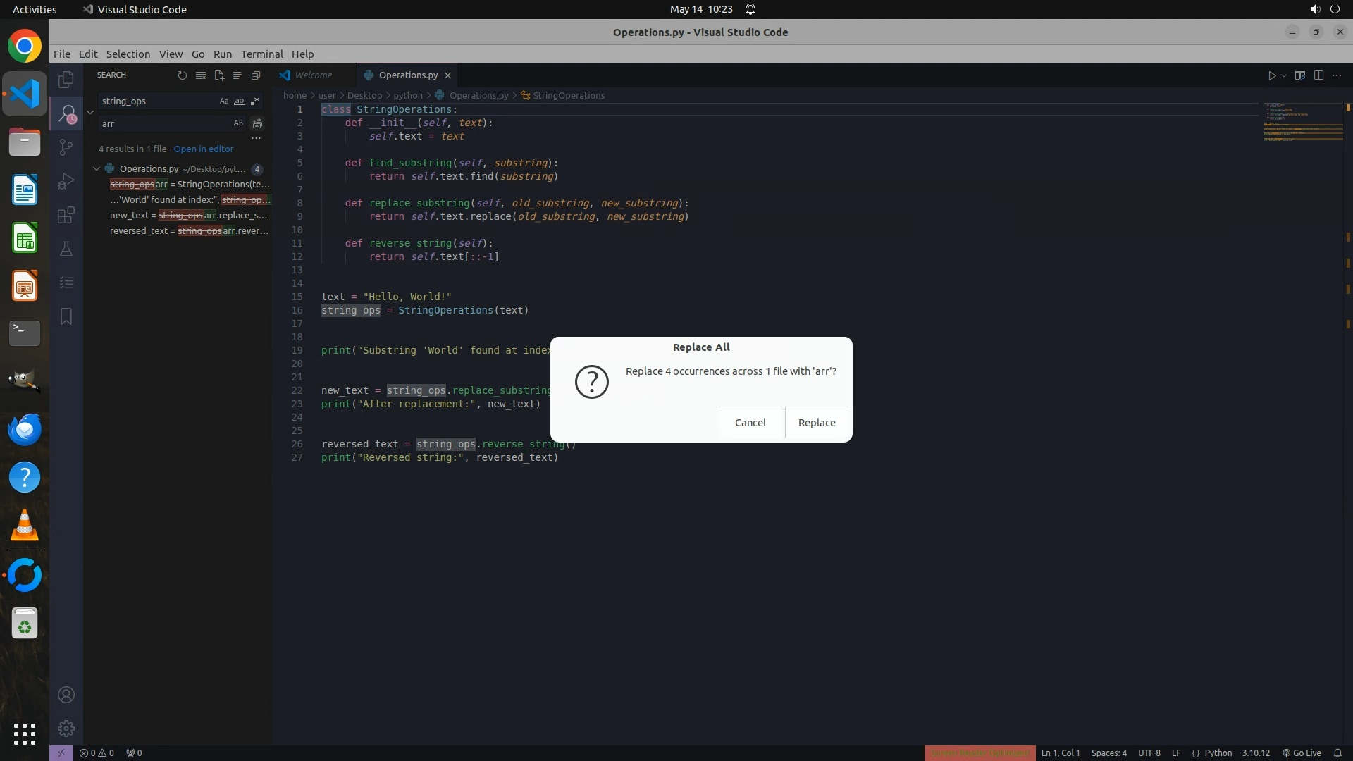Toggle Match Whole Word option

(240, 101)
